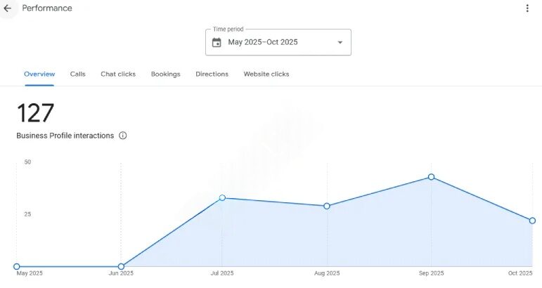This screenshot has width=542, height=288.
Task: Click the calendar icon in Time period
Action: 217,42
